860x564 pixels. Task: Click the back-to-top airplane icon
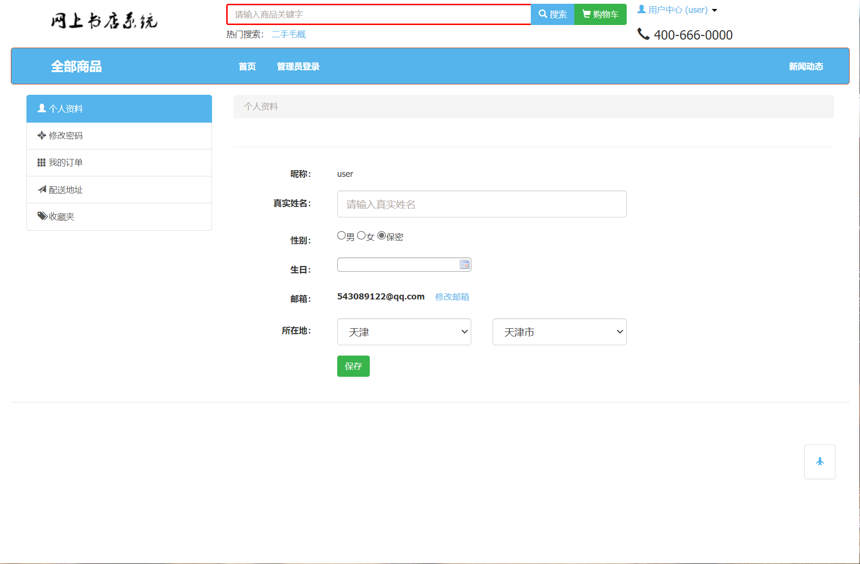coord(820,462)
